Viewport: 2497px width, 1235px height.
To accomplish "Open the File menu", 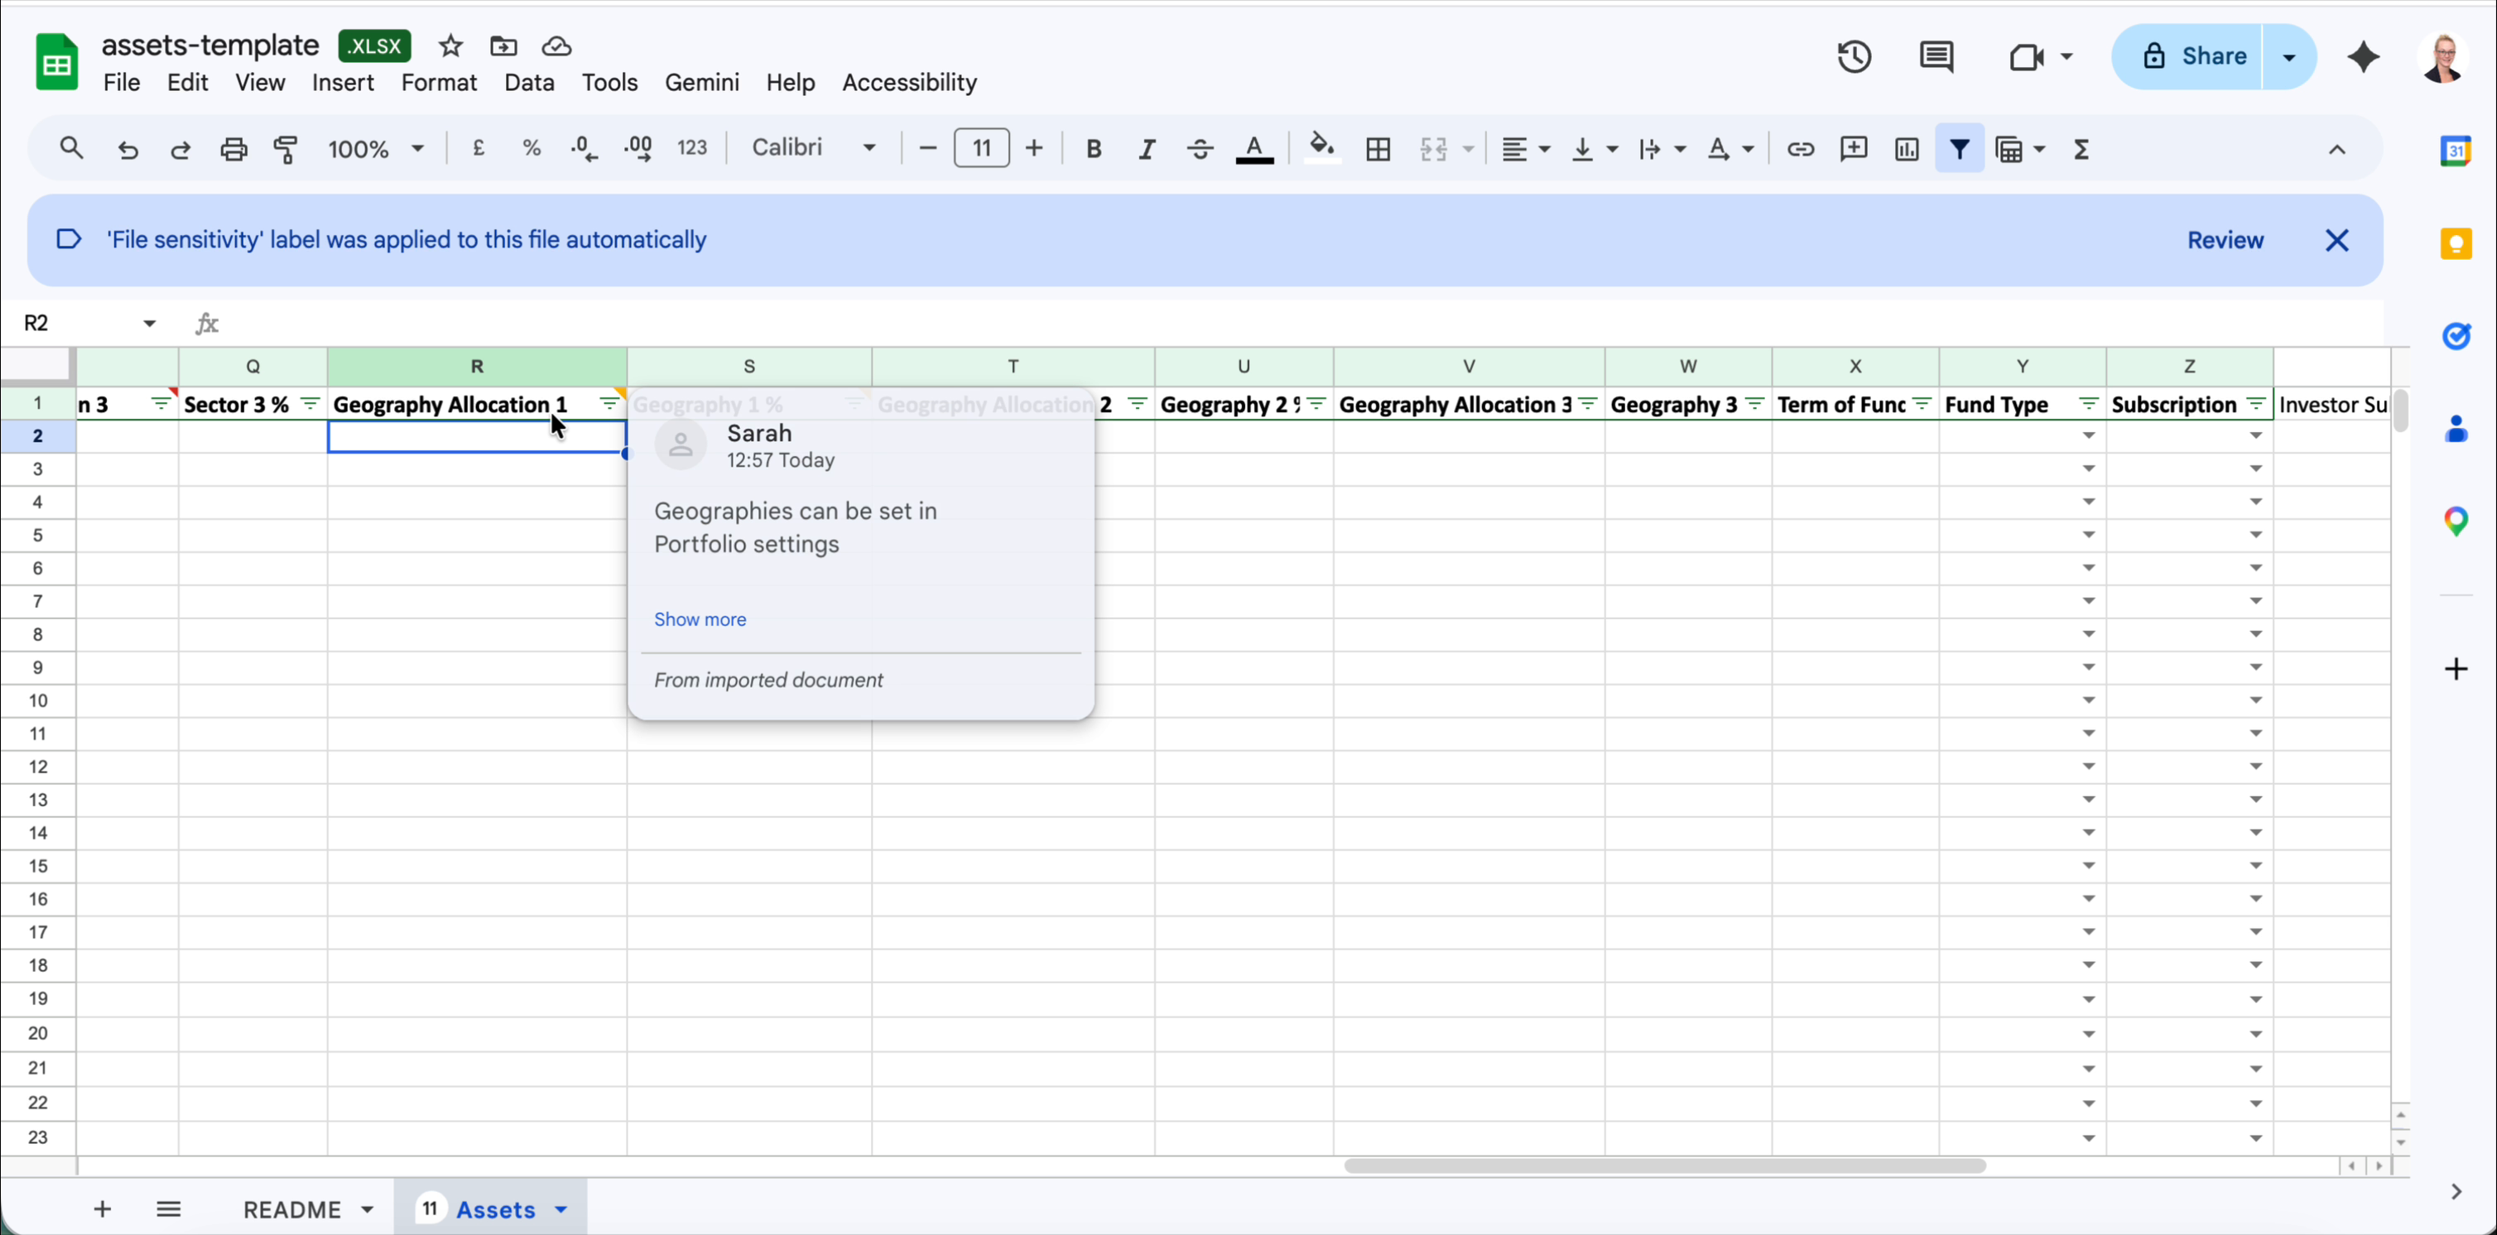I will (x=121, y=83).
